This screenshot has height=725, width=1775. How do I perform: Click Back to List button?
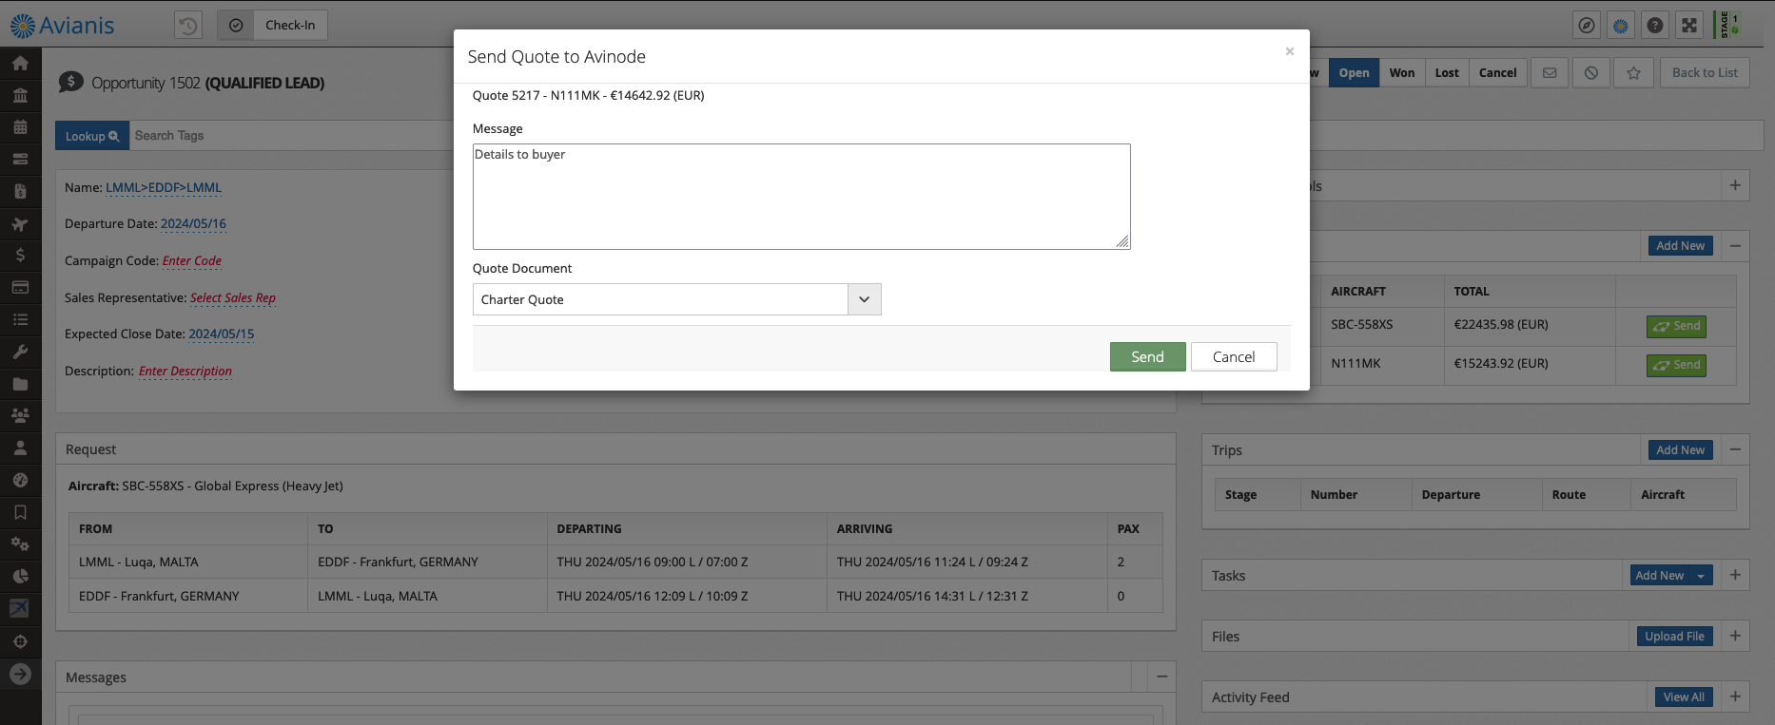pyautogui.click(x=1705, y=73)
